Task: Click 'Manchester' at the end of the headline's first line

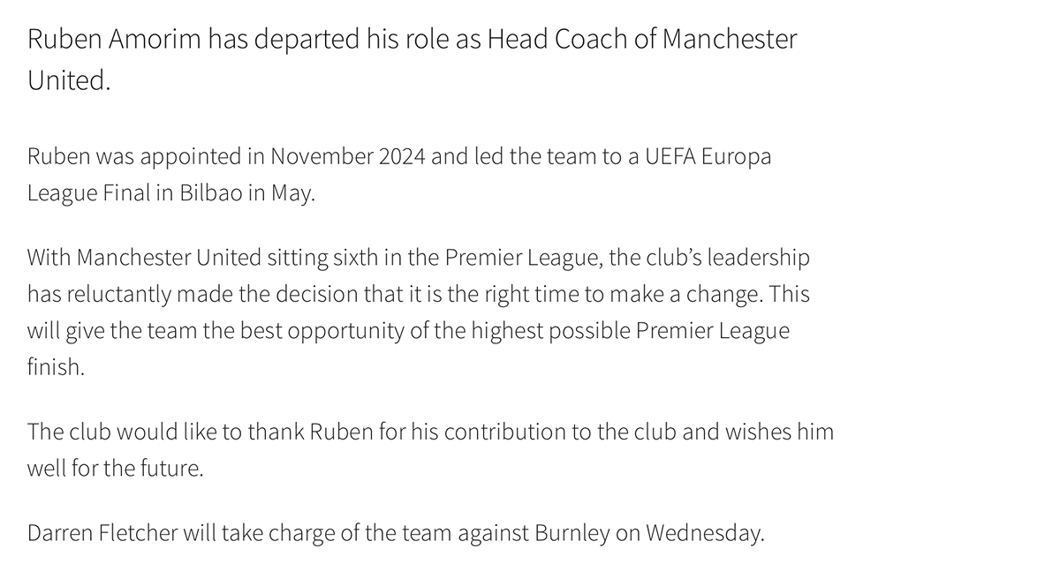Action: coord(729,41)
